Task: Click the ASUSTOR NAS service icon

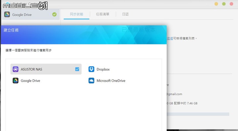Action: 16,69
